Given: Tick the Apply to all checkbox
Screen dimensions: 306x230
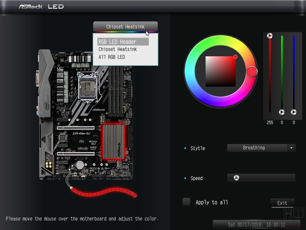Looking at the screenshot, I should click(186, 202).
